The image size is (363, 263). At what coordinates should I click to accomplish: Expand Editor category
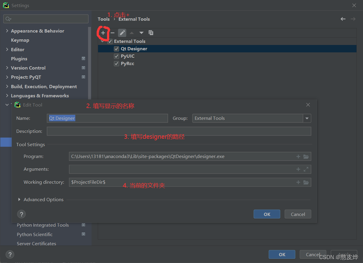(x=7, y=49)
